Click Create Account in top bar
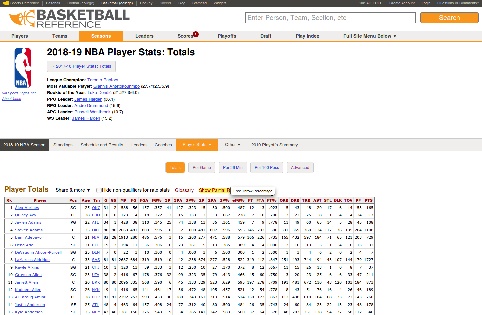The width and height of the screenshot is (482, 315). tap(402, 3)
